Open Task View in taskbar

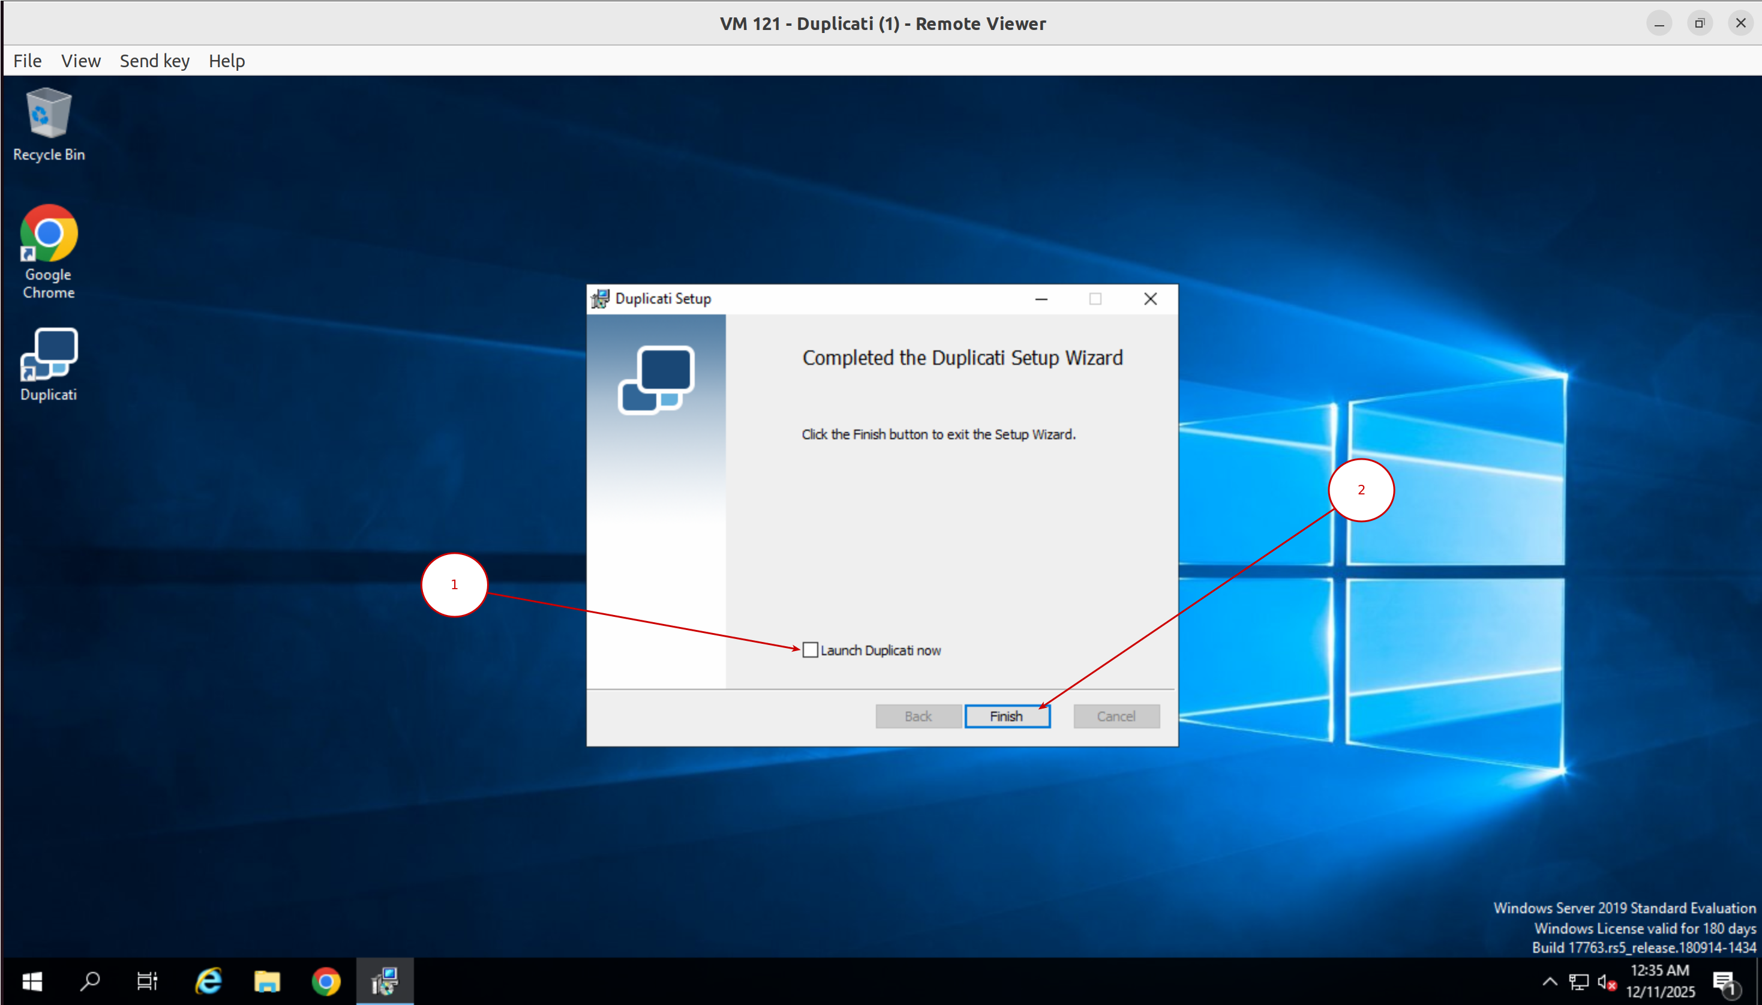(147, 981)
